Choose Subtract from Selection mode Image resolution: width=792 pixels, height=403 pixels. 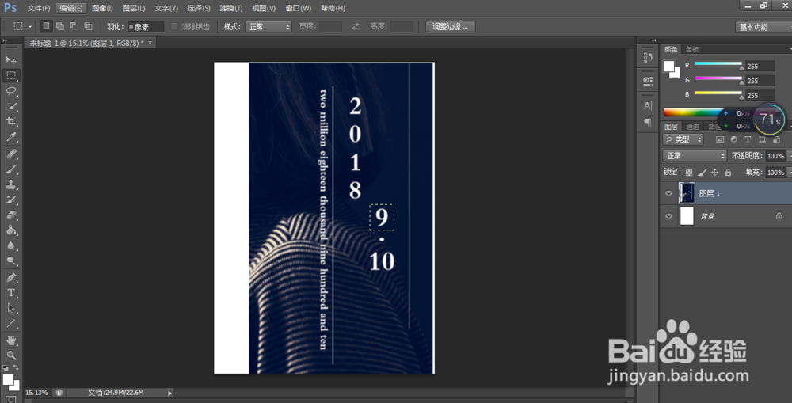(74, 26)
